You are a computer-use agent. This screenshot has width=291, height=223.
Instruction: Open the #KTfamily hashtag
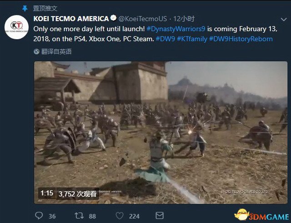tap(191, 39)
